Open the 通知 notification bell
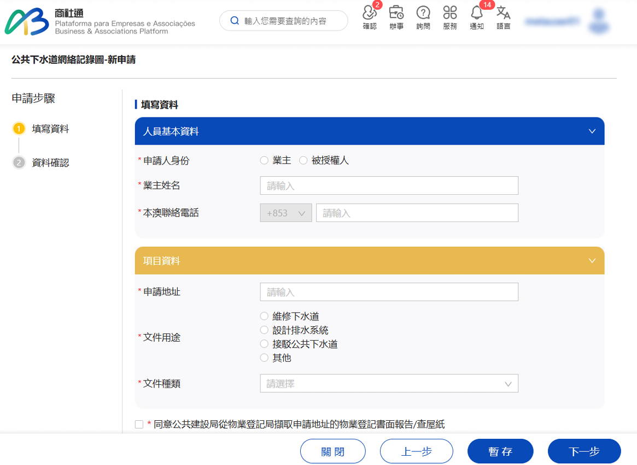 click(477, 14)
